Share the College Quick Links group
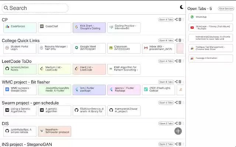 point(176,40)
